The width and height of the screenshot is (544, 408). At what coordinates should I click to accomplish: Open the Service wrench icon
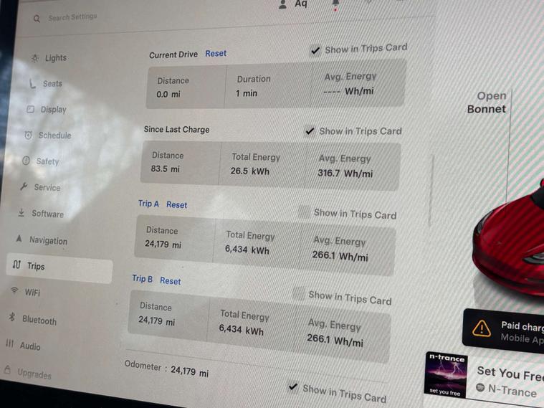(24, 187)
